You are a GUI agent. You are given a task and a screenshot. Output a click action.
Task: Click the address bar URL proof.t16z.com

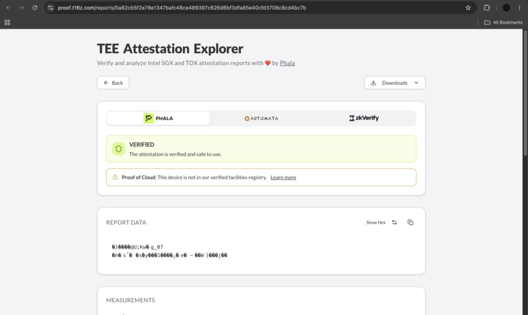coord(182,8)
